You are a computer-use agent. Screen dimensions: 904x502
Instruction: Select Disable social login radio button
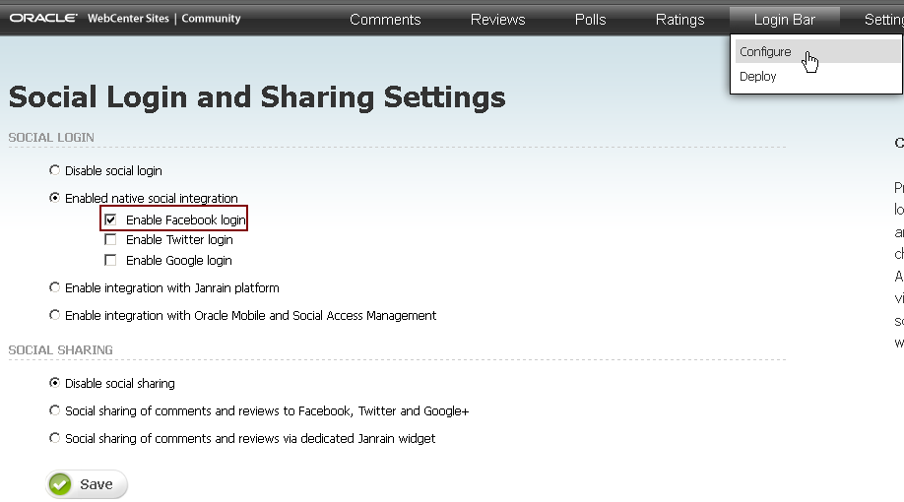pos(54,170)
